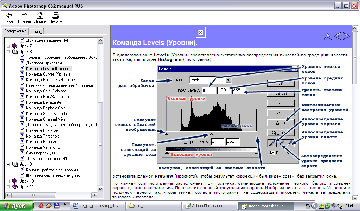Go forward using the Вперед arrow
Screen dimensions: 360x211
click(24, 18)
